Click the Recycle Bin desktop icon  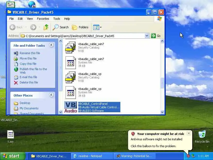[x=202, y=137]
